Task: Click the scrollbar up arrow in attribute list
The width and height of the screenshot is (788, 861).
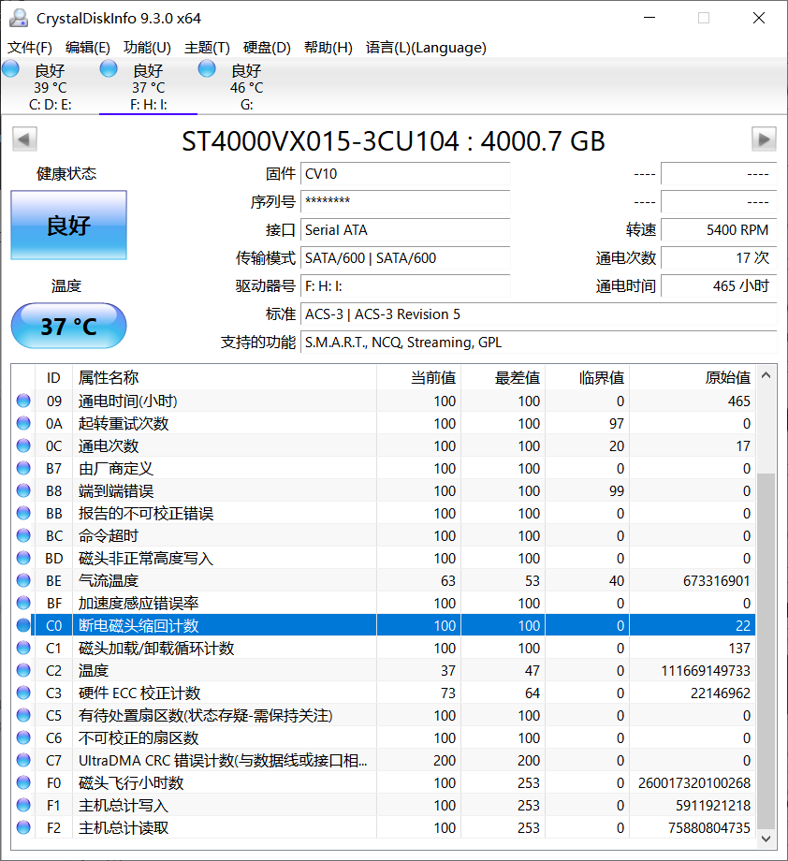Action: 766,375
